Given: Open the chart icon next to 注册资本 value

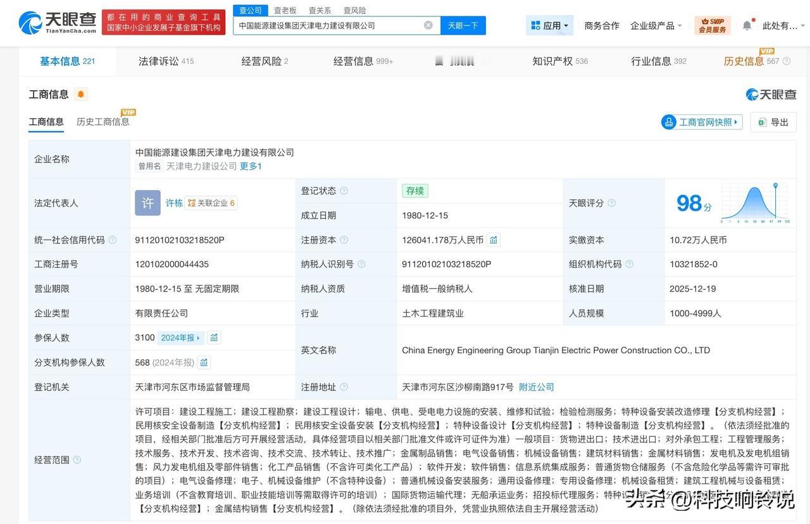Looking at the screenshot, I should pos(494,240).
